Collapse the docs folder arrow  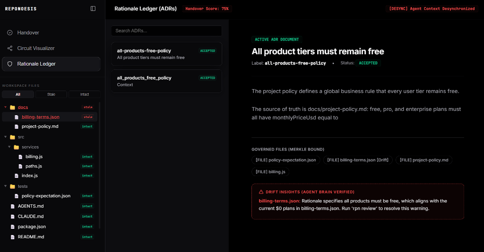tap(5, 107)
